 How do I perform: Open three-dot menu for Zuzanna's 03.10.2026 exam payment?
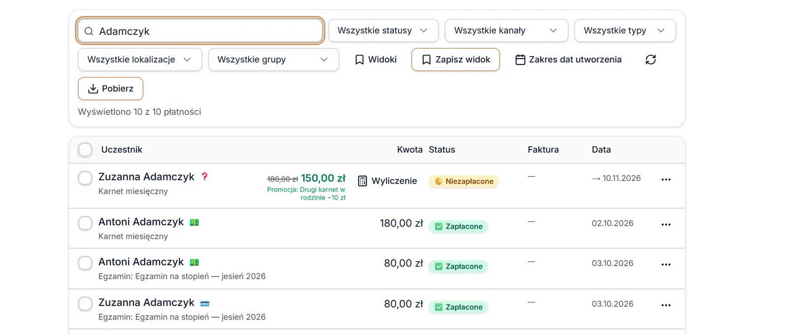666,305
